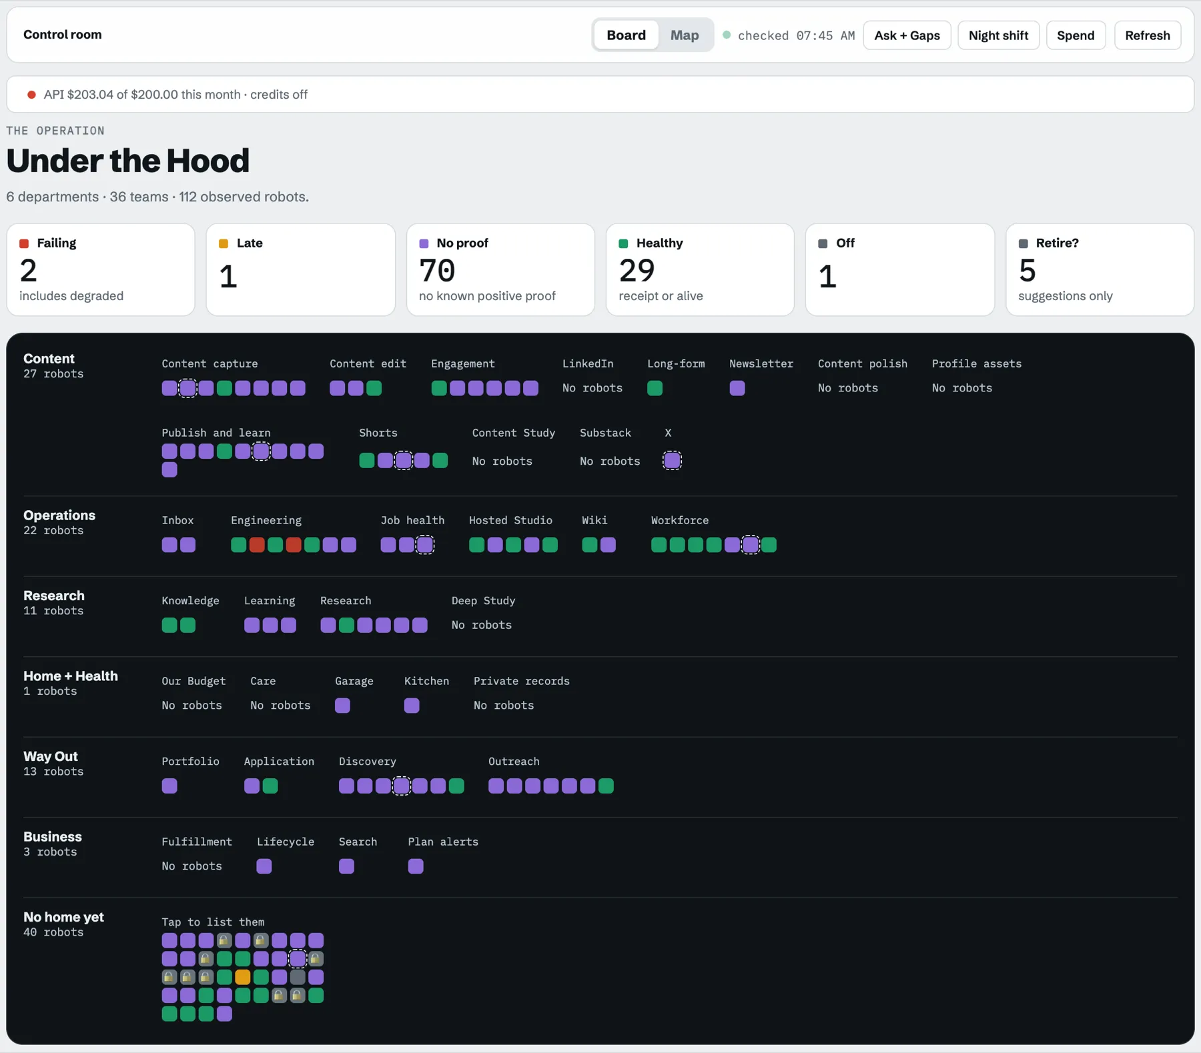The image size is (1201, 1053).
Task: Expand the 'Tap to list them' link
Action: 213,922
